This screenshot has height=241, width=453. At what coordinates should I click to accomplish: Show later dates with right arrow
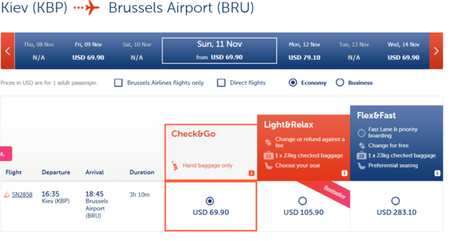[x=436, y=51]
